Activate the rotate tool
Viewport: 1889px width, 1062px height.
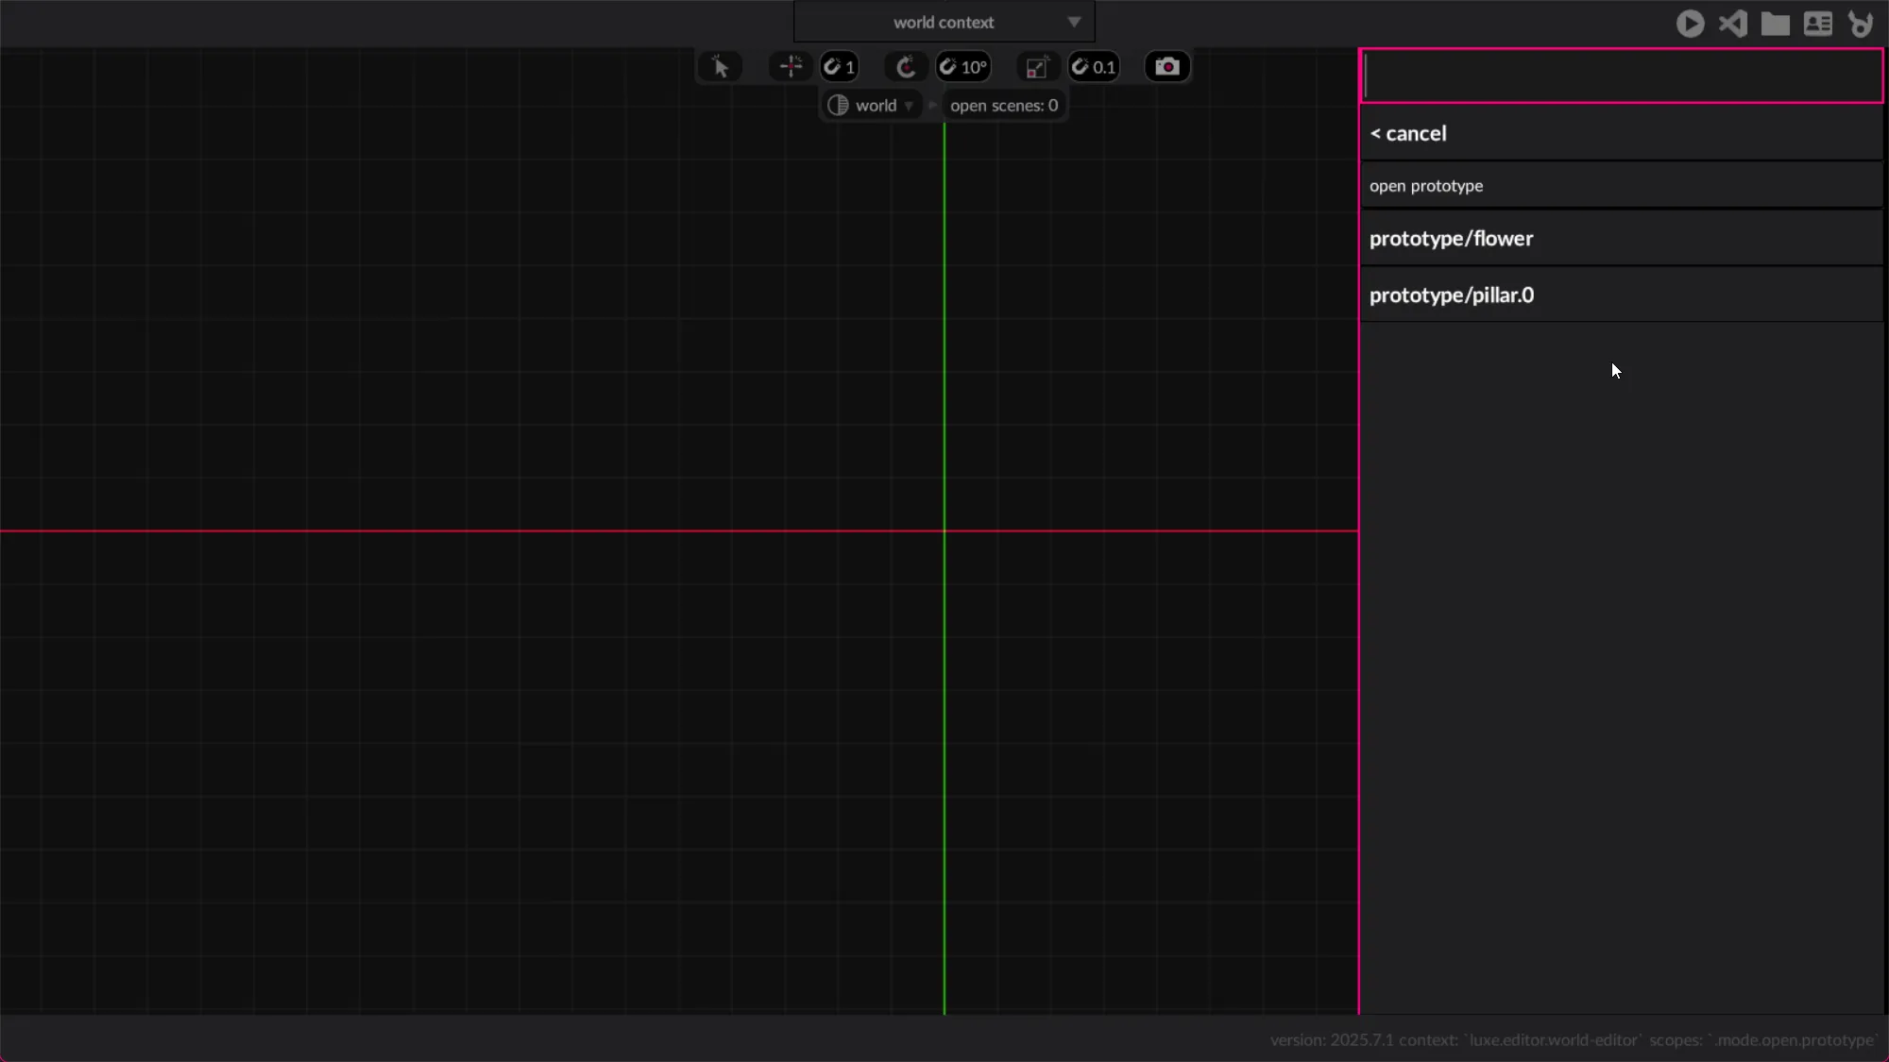tap(905, 67)
